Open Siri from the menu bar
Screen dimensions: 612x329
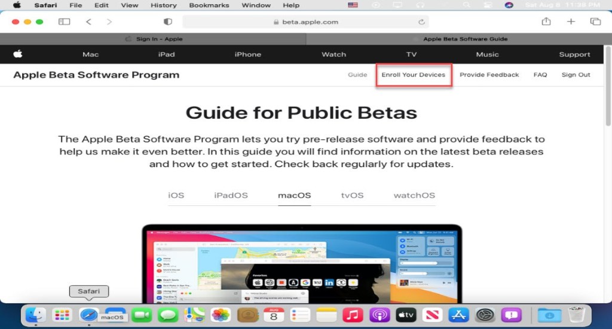[x=509, y=5]
